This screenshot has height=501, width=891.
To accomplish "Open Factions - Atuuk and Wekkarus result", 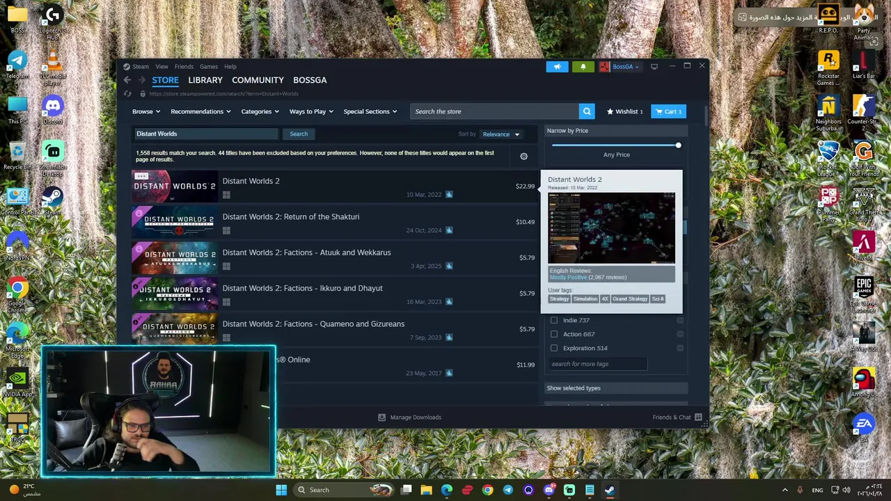I will click(335, 258).
